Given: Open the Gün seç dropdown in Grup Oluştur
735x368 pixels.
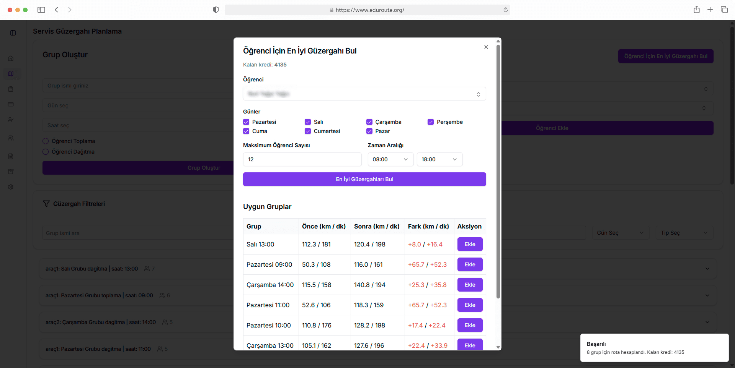Looking at the screenshot, I should pyautogui.click(x=138, y=105).
